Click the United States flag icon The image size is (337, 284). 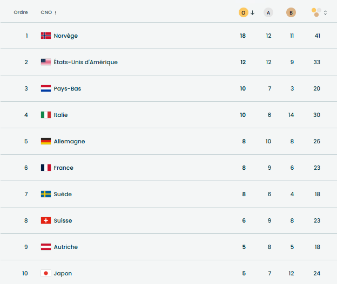(46, 62)
